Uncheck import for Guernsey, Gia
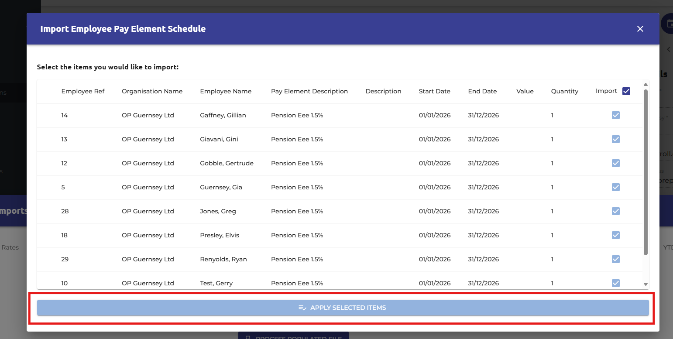Viewport: 673px width, 339px height. pos(616,187)
